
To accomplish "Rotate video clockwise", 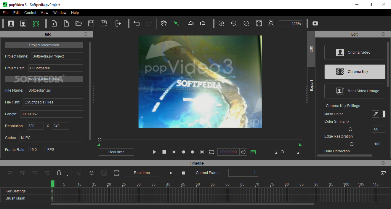I will [x=203, y=23].
